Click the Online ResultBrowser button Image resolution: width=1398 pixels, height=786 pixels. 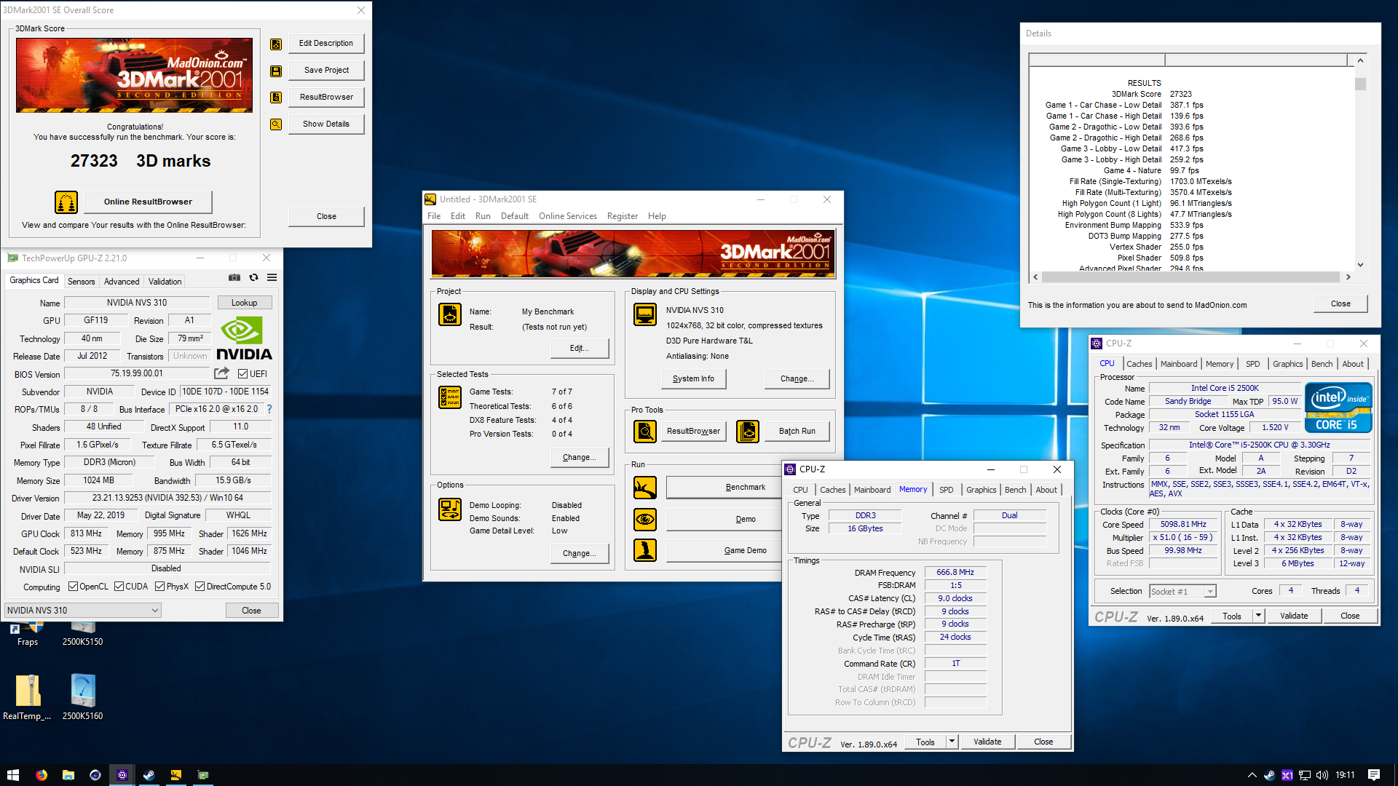pyautogui.click(x=148, y=202)
